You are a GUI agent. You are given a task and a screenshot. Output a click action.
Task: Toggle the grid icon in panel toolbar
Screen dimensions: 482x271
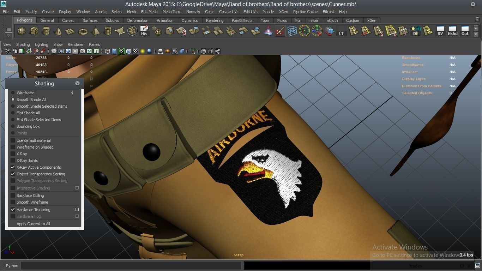click(x=54, y=52)
